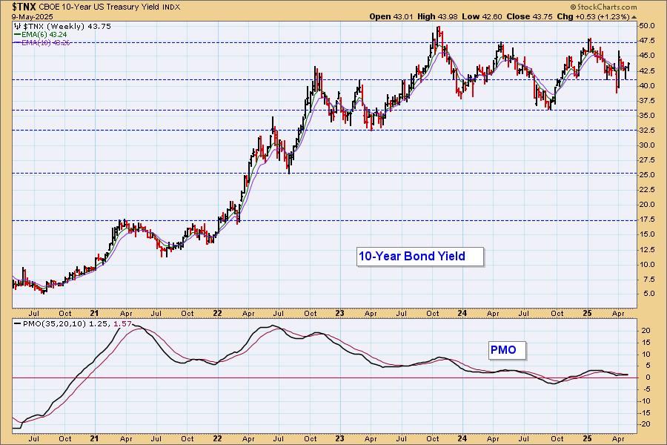Click the Chg +0.53 (+1.23%) value
The image size is (667, 445).
pyautogui.click(x=593, y=16)
